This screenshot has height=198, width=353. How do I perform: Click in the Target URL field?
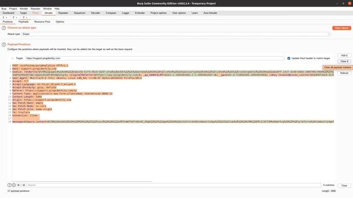click(154, 58)
